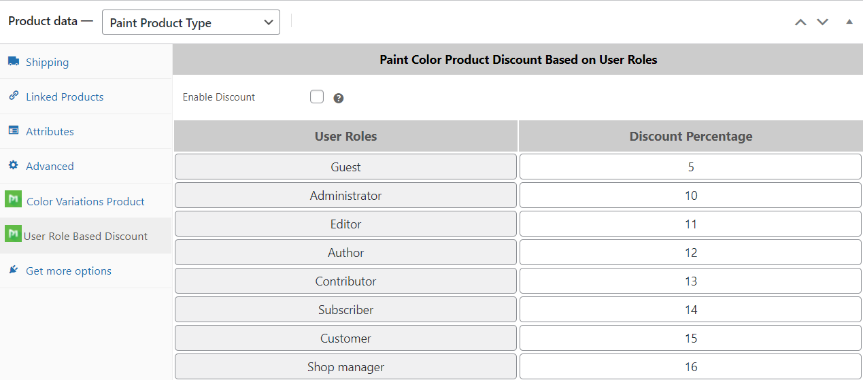Click the green Color Variations Product icon
The height and width of the screenshot is (380, 863).
point(13,200)
